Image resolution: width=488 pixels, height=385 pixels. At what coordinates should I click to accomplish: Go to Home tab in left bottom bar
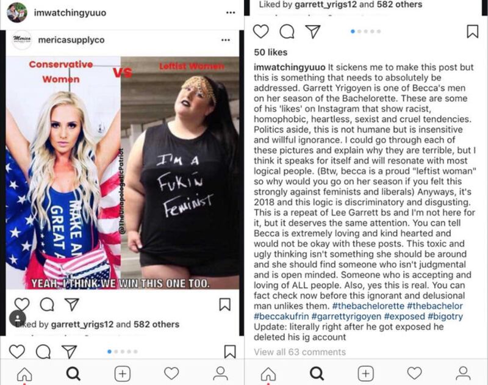tap(24, 373)
